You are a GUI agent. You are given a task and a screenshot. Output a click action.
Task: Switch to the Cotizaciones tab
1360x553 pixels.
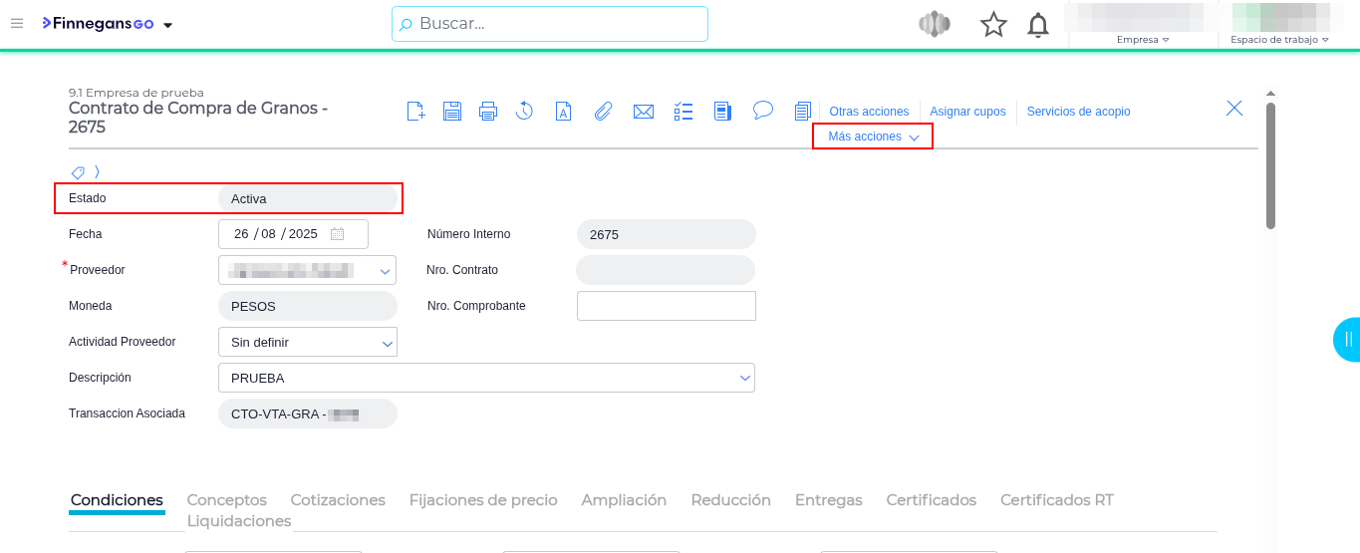pyautogui.click(x=338, y=500)
